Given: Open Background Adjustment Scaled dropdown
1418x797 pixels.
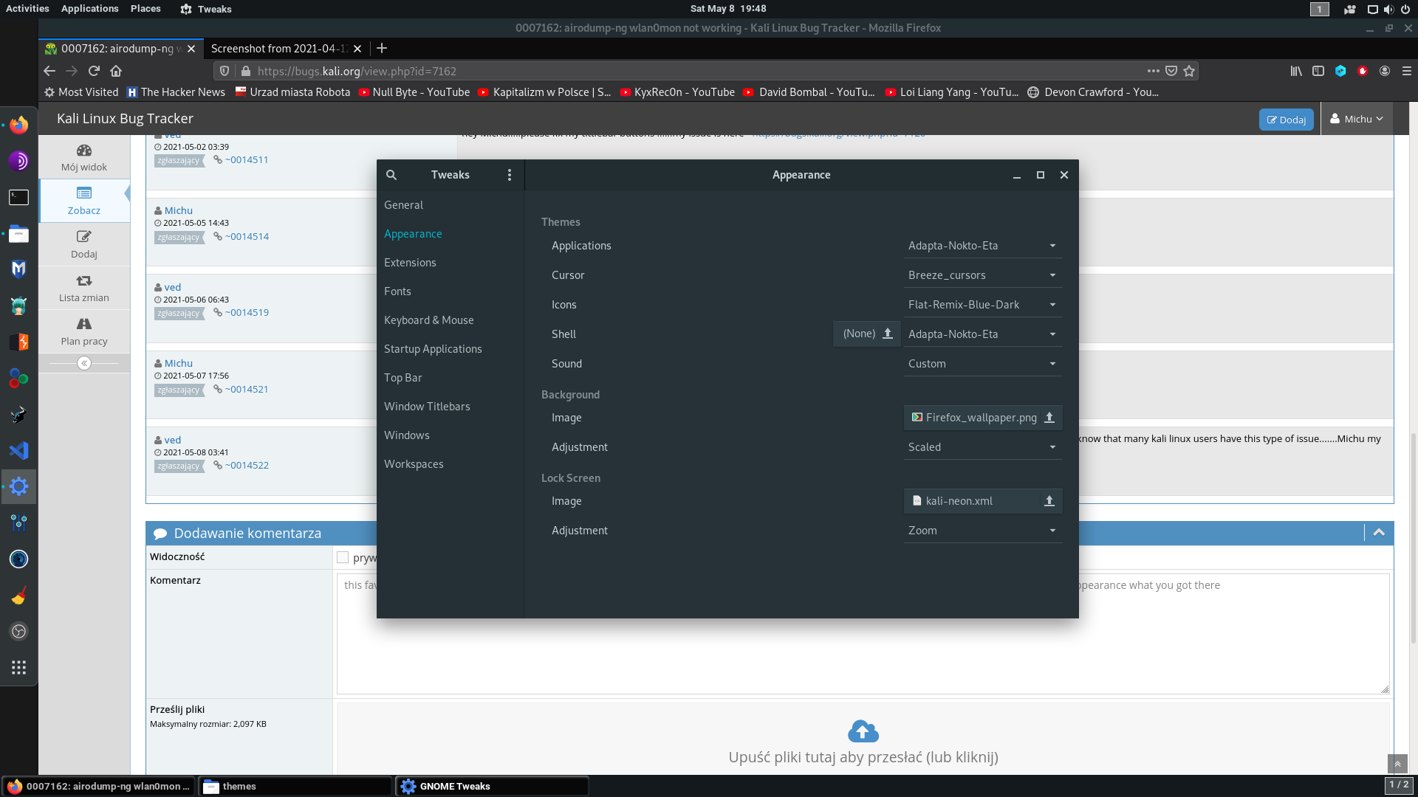Looking at the screenshot, I should 982,447.
